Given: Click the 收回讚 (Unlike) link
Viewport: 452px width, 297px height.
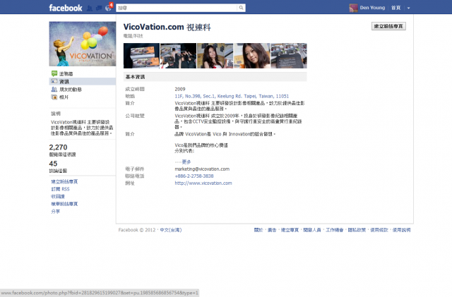Looking at the screenshot, I should click(x=58, y=196).
